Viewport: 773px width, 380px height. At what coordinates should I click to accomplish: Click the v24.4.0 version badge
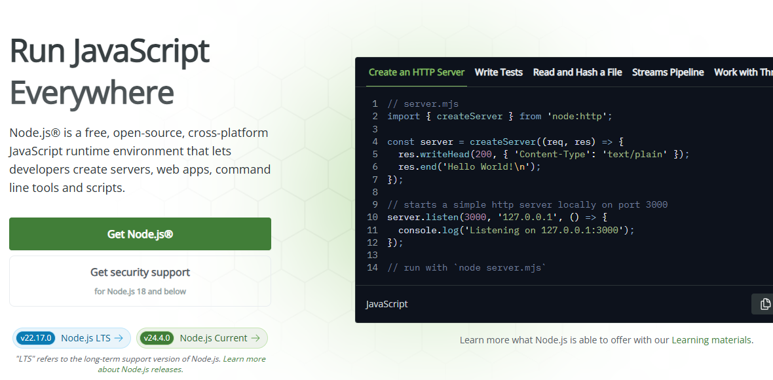(157, 338)
